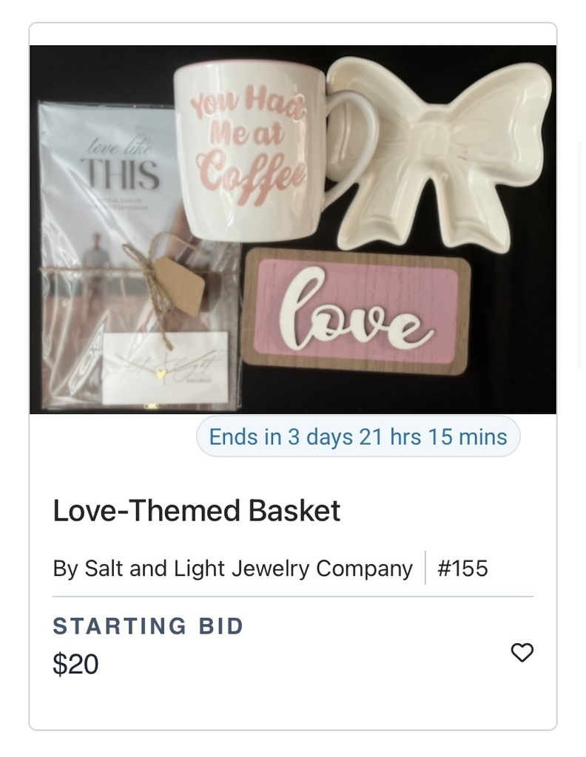
Task: Click the STARTING BID label
Action: 148,626
